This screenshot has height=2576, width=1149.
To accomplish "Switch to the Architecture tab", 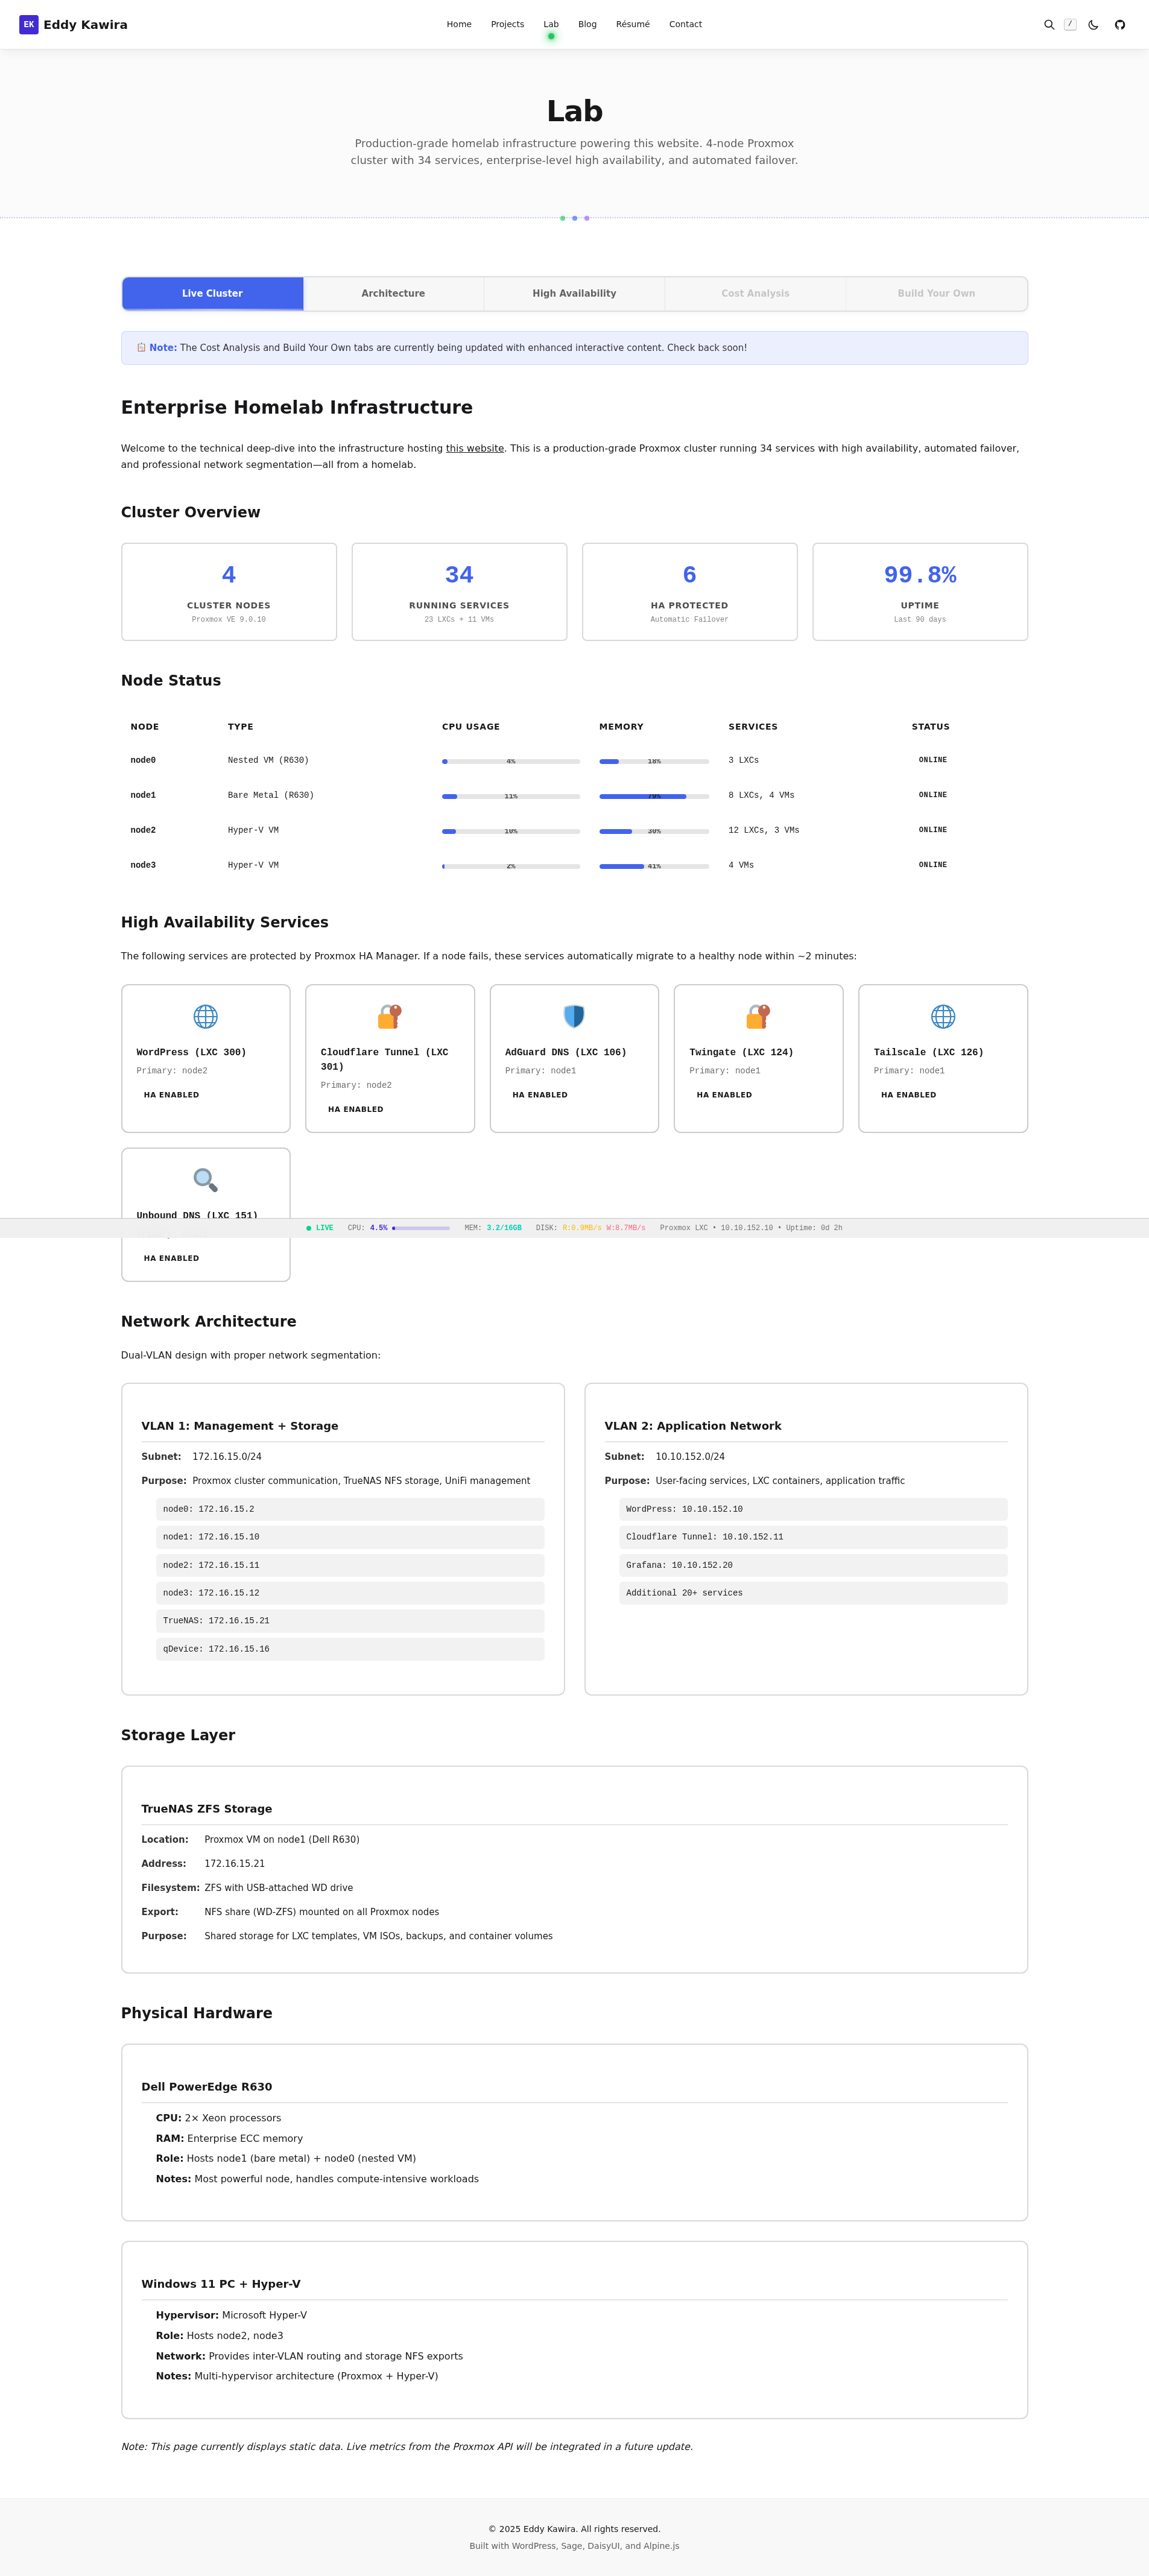I will pos(393,293).
